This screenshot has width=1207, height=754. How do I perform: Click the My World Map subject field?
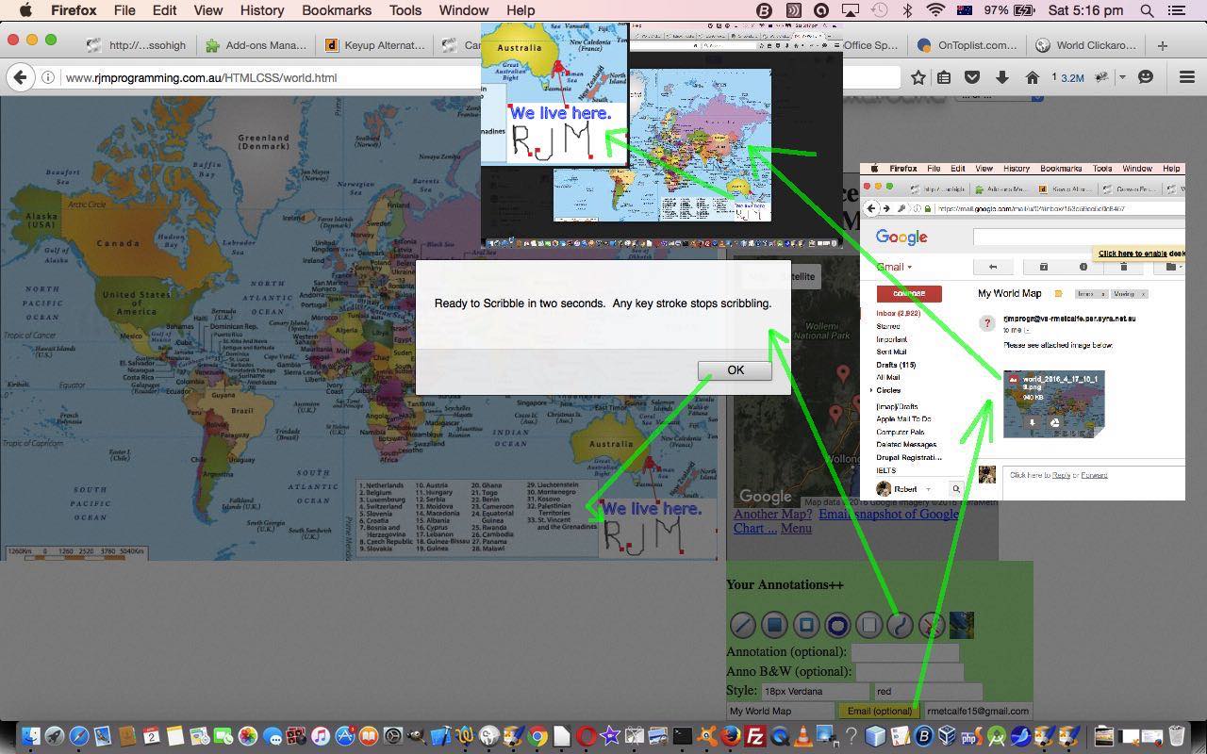pyautogui.click(x=782, y=711)
